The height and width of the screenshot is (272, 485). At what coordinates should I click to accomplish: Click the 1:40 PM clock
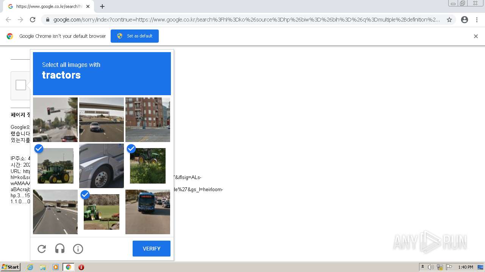466,267
